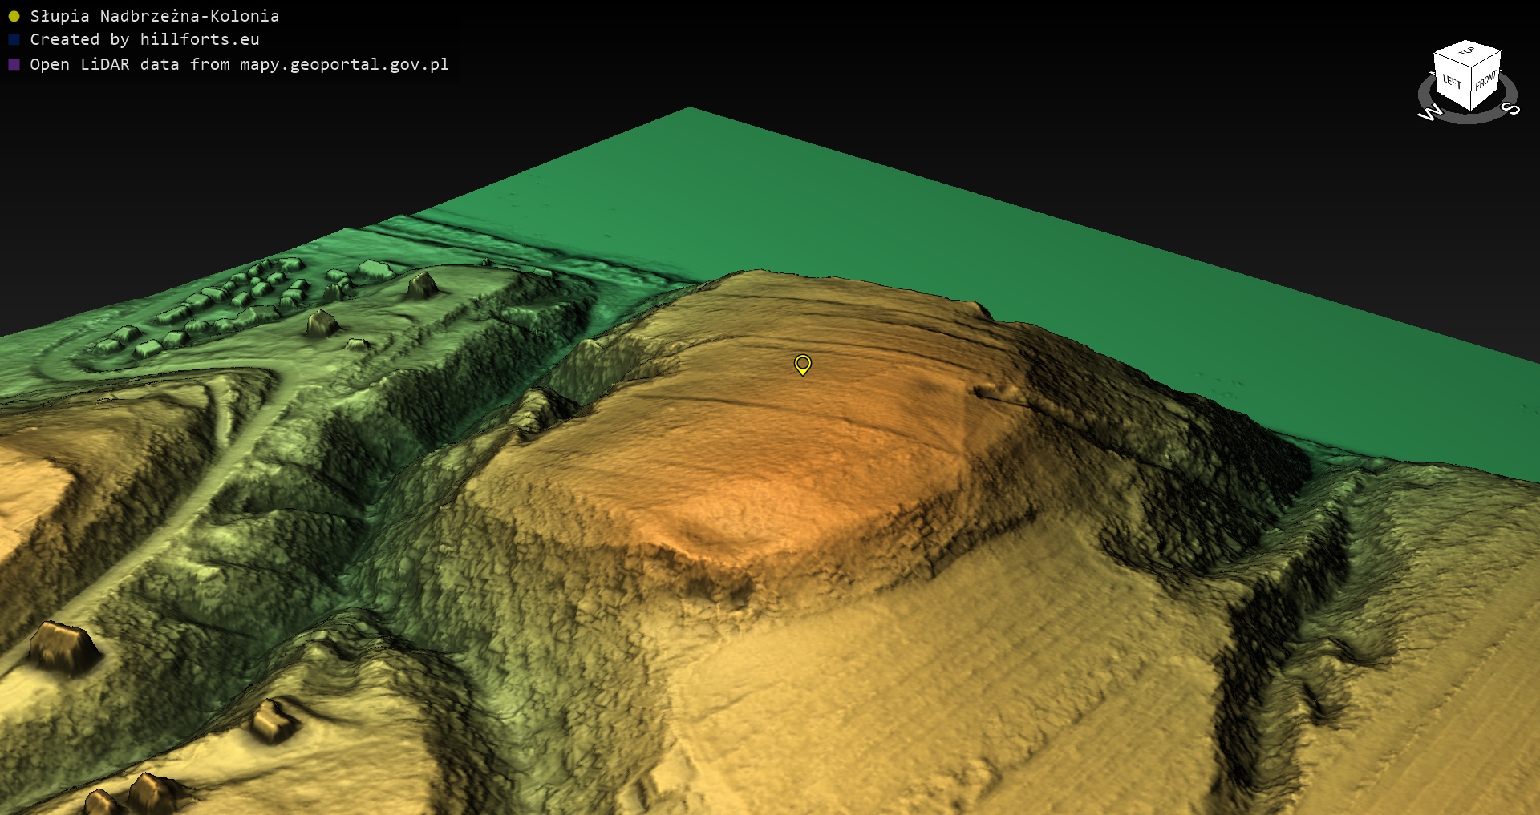The image size is (1540, 815).
Task: Click the yellow location pin on the hillfort
Action: [802, 365]
